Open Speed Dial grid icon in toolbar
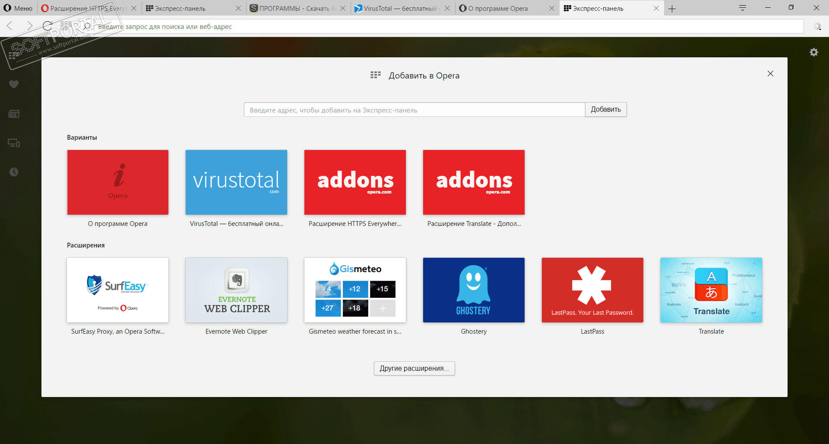 [66, 26]
